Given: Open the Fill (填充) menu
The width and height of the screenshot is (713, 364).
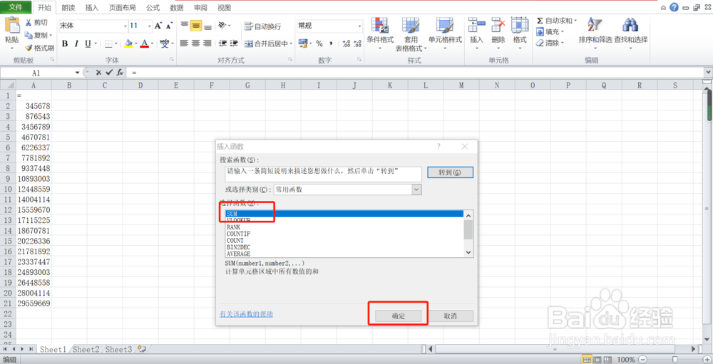Looking at the screenshot, I should click(x=550, y=32).
